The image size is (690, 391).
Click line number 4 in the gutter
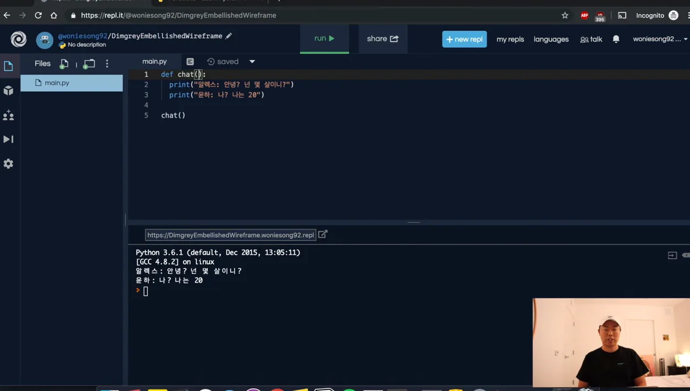(x=146, y=105)
